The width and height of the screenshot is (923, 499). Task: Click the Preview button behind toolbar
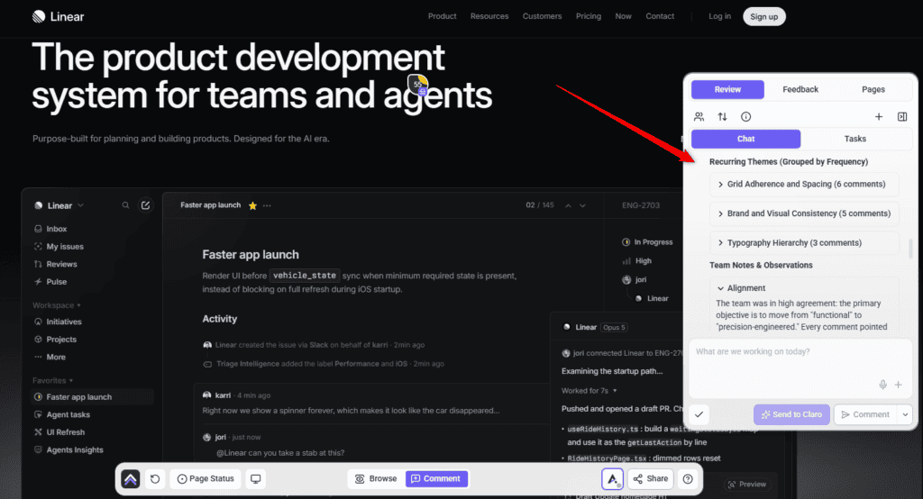747,485
